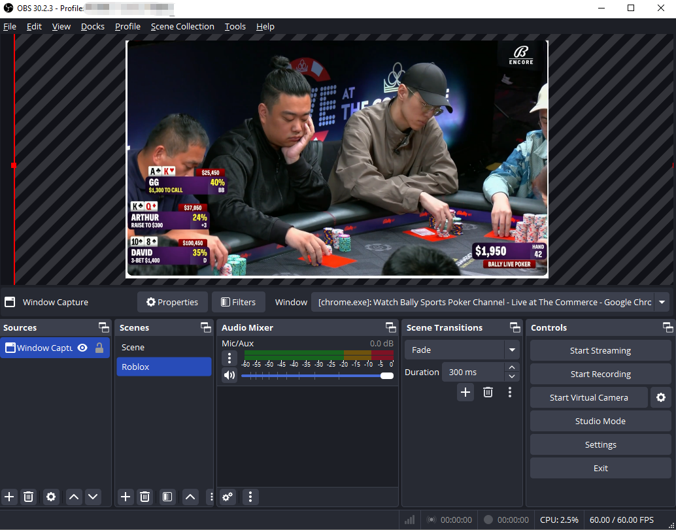
Task: Open Virtual Camera configuration gear
Action: coord(661,397)
